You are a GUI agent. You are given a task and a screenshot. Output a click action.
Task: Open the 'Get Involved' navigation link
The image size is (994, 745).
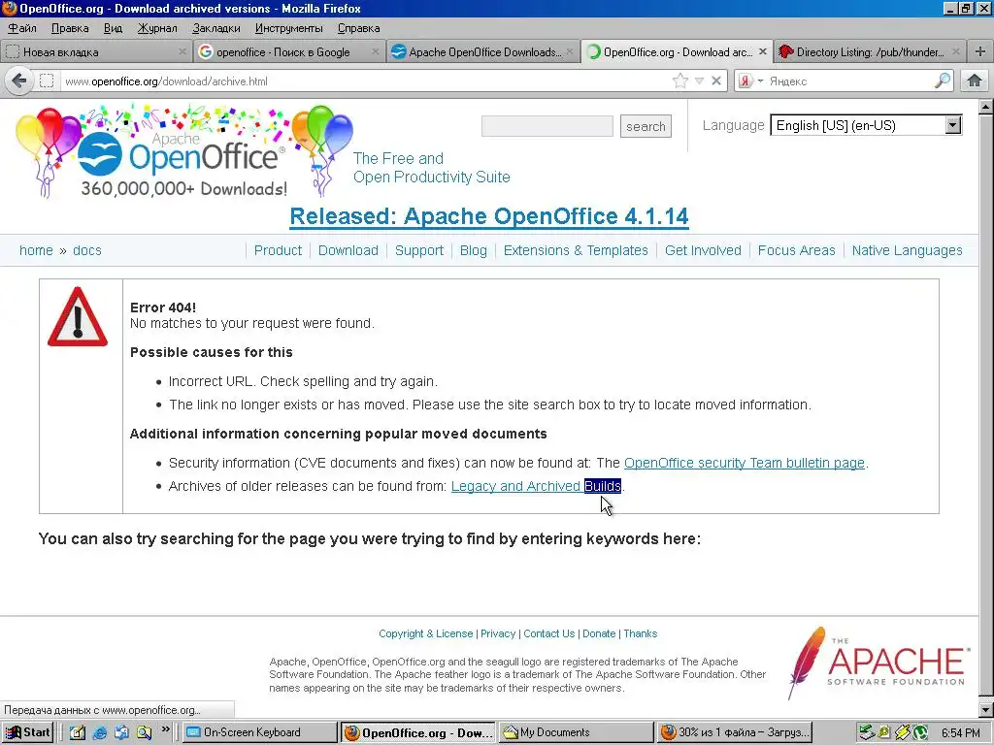pos(703,250)
